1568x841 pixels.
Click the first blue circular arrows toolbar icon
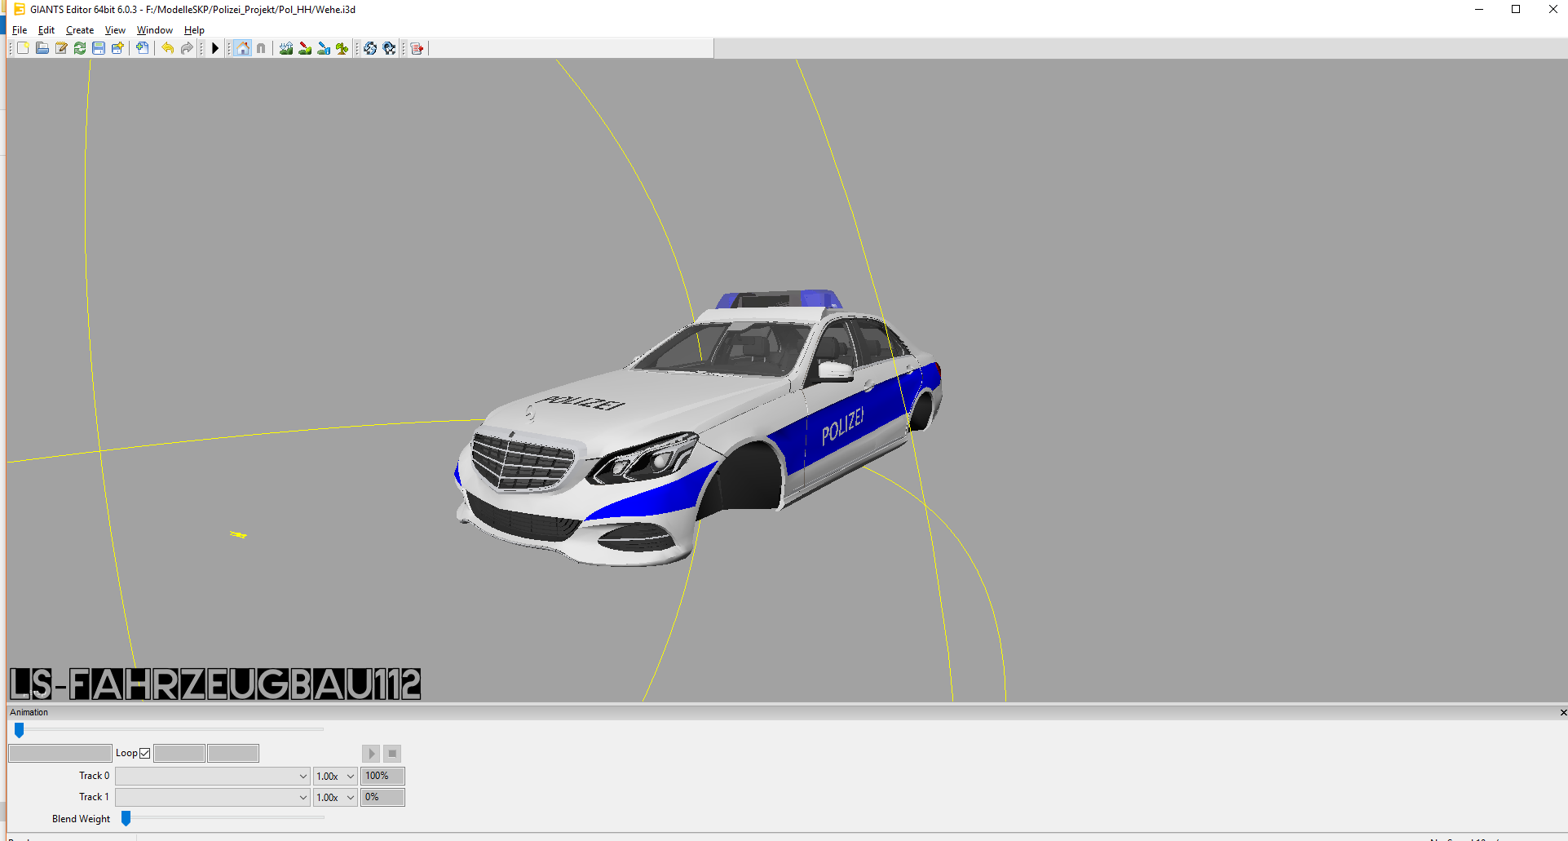[x=370, y=48]
